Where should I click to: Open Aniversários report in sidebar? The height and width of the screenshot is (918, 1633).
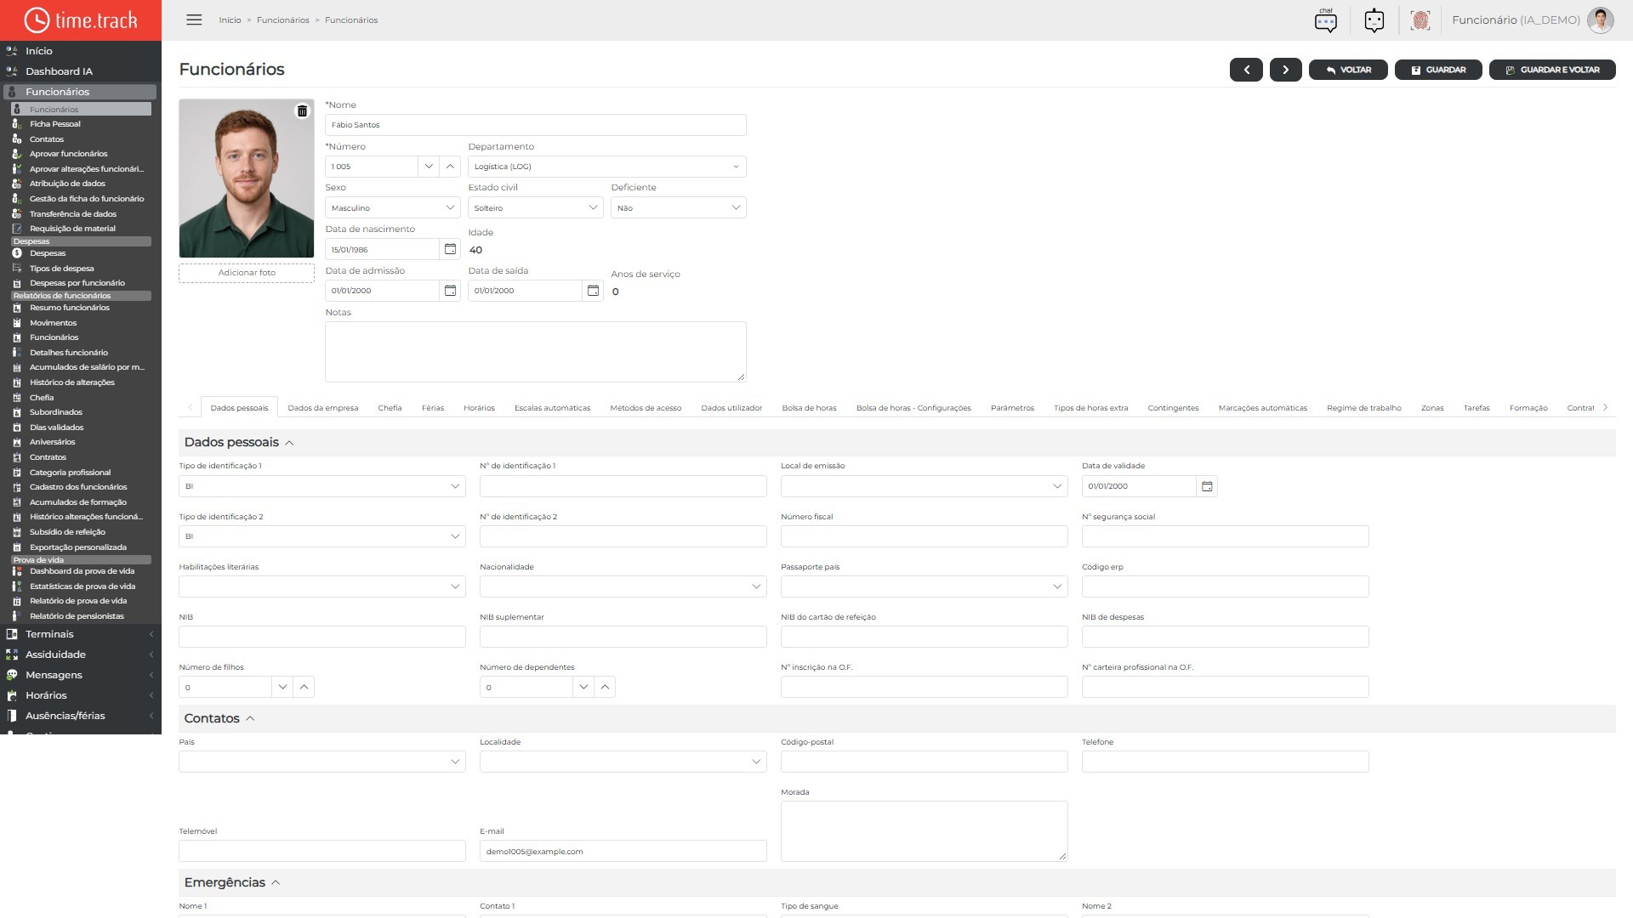click(x=52, y=442)
